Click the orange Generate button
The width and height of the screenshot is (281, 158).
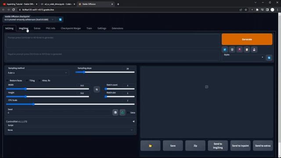247,39
